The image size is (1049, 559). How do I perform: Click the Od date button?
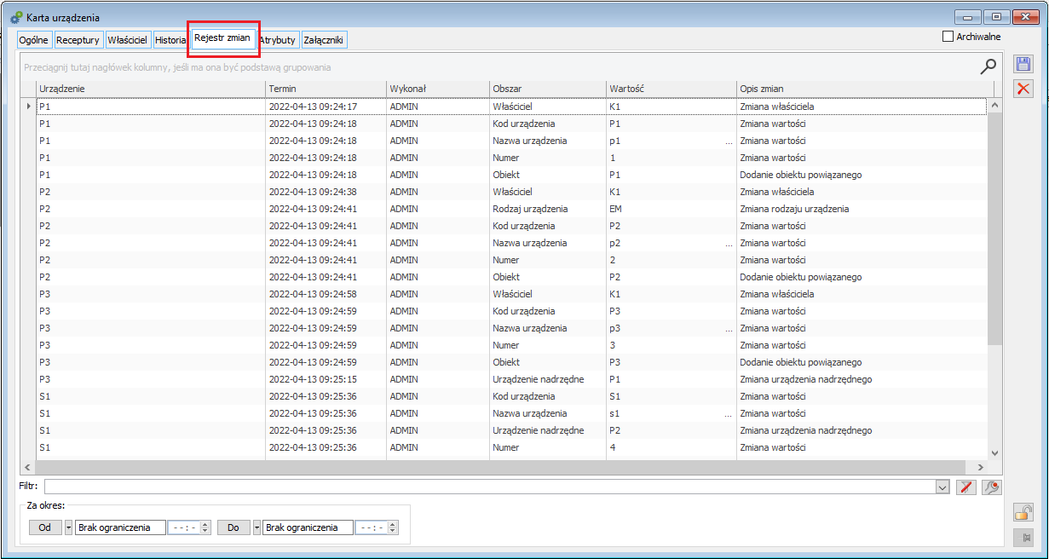(45, 527)
